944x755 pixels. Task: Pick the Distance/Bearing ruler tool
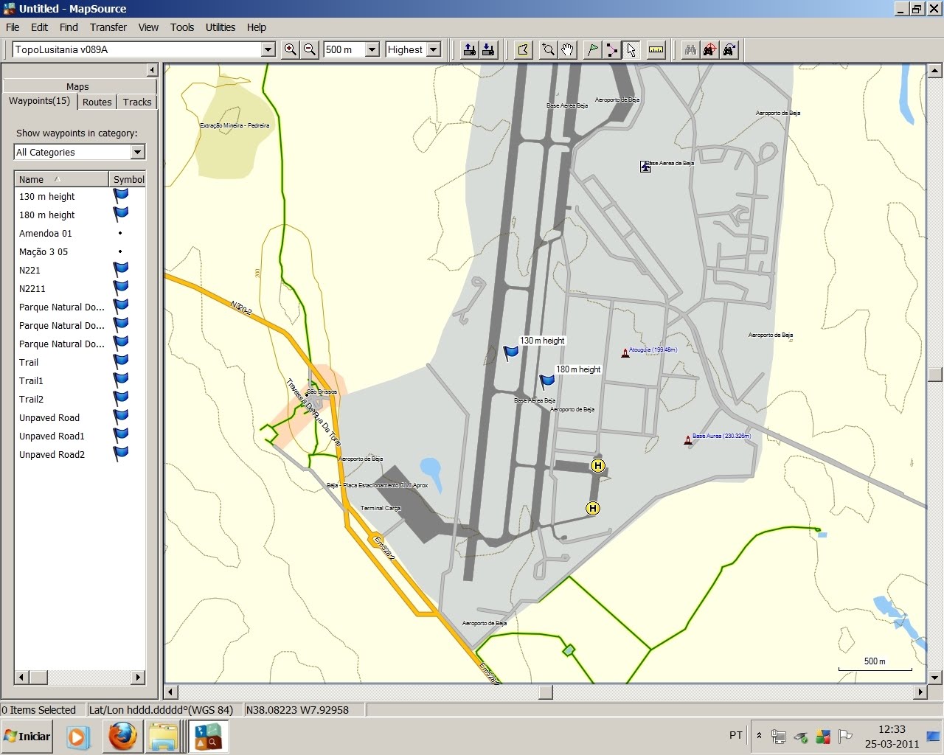click(656, 49)
